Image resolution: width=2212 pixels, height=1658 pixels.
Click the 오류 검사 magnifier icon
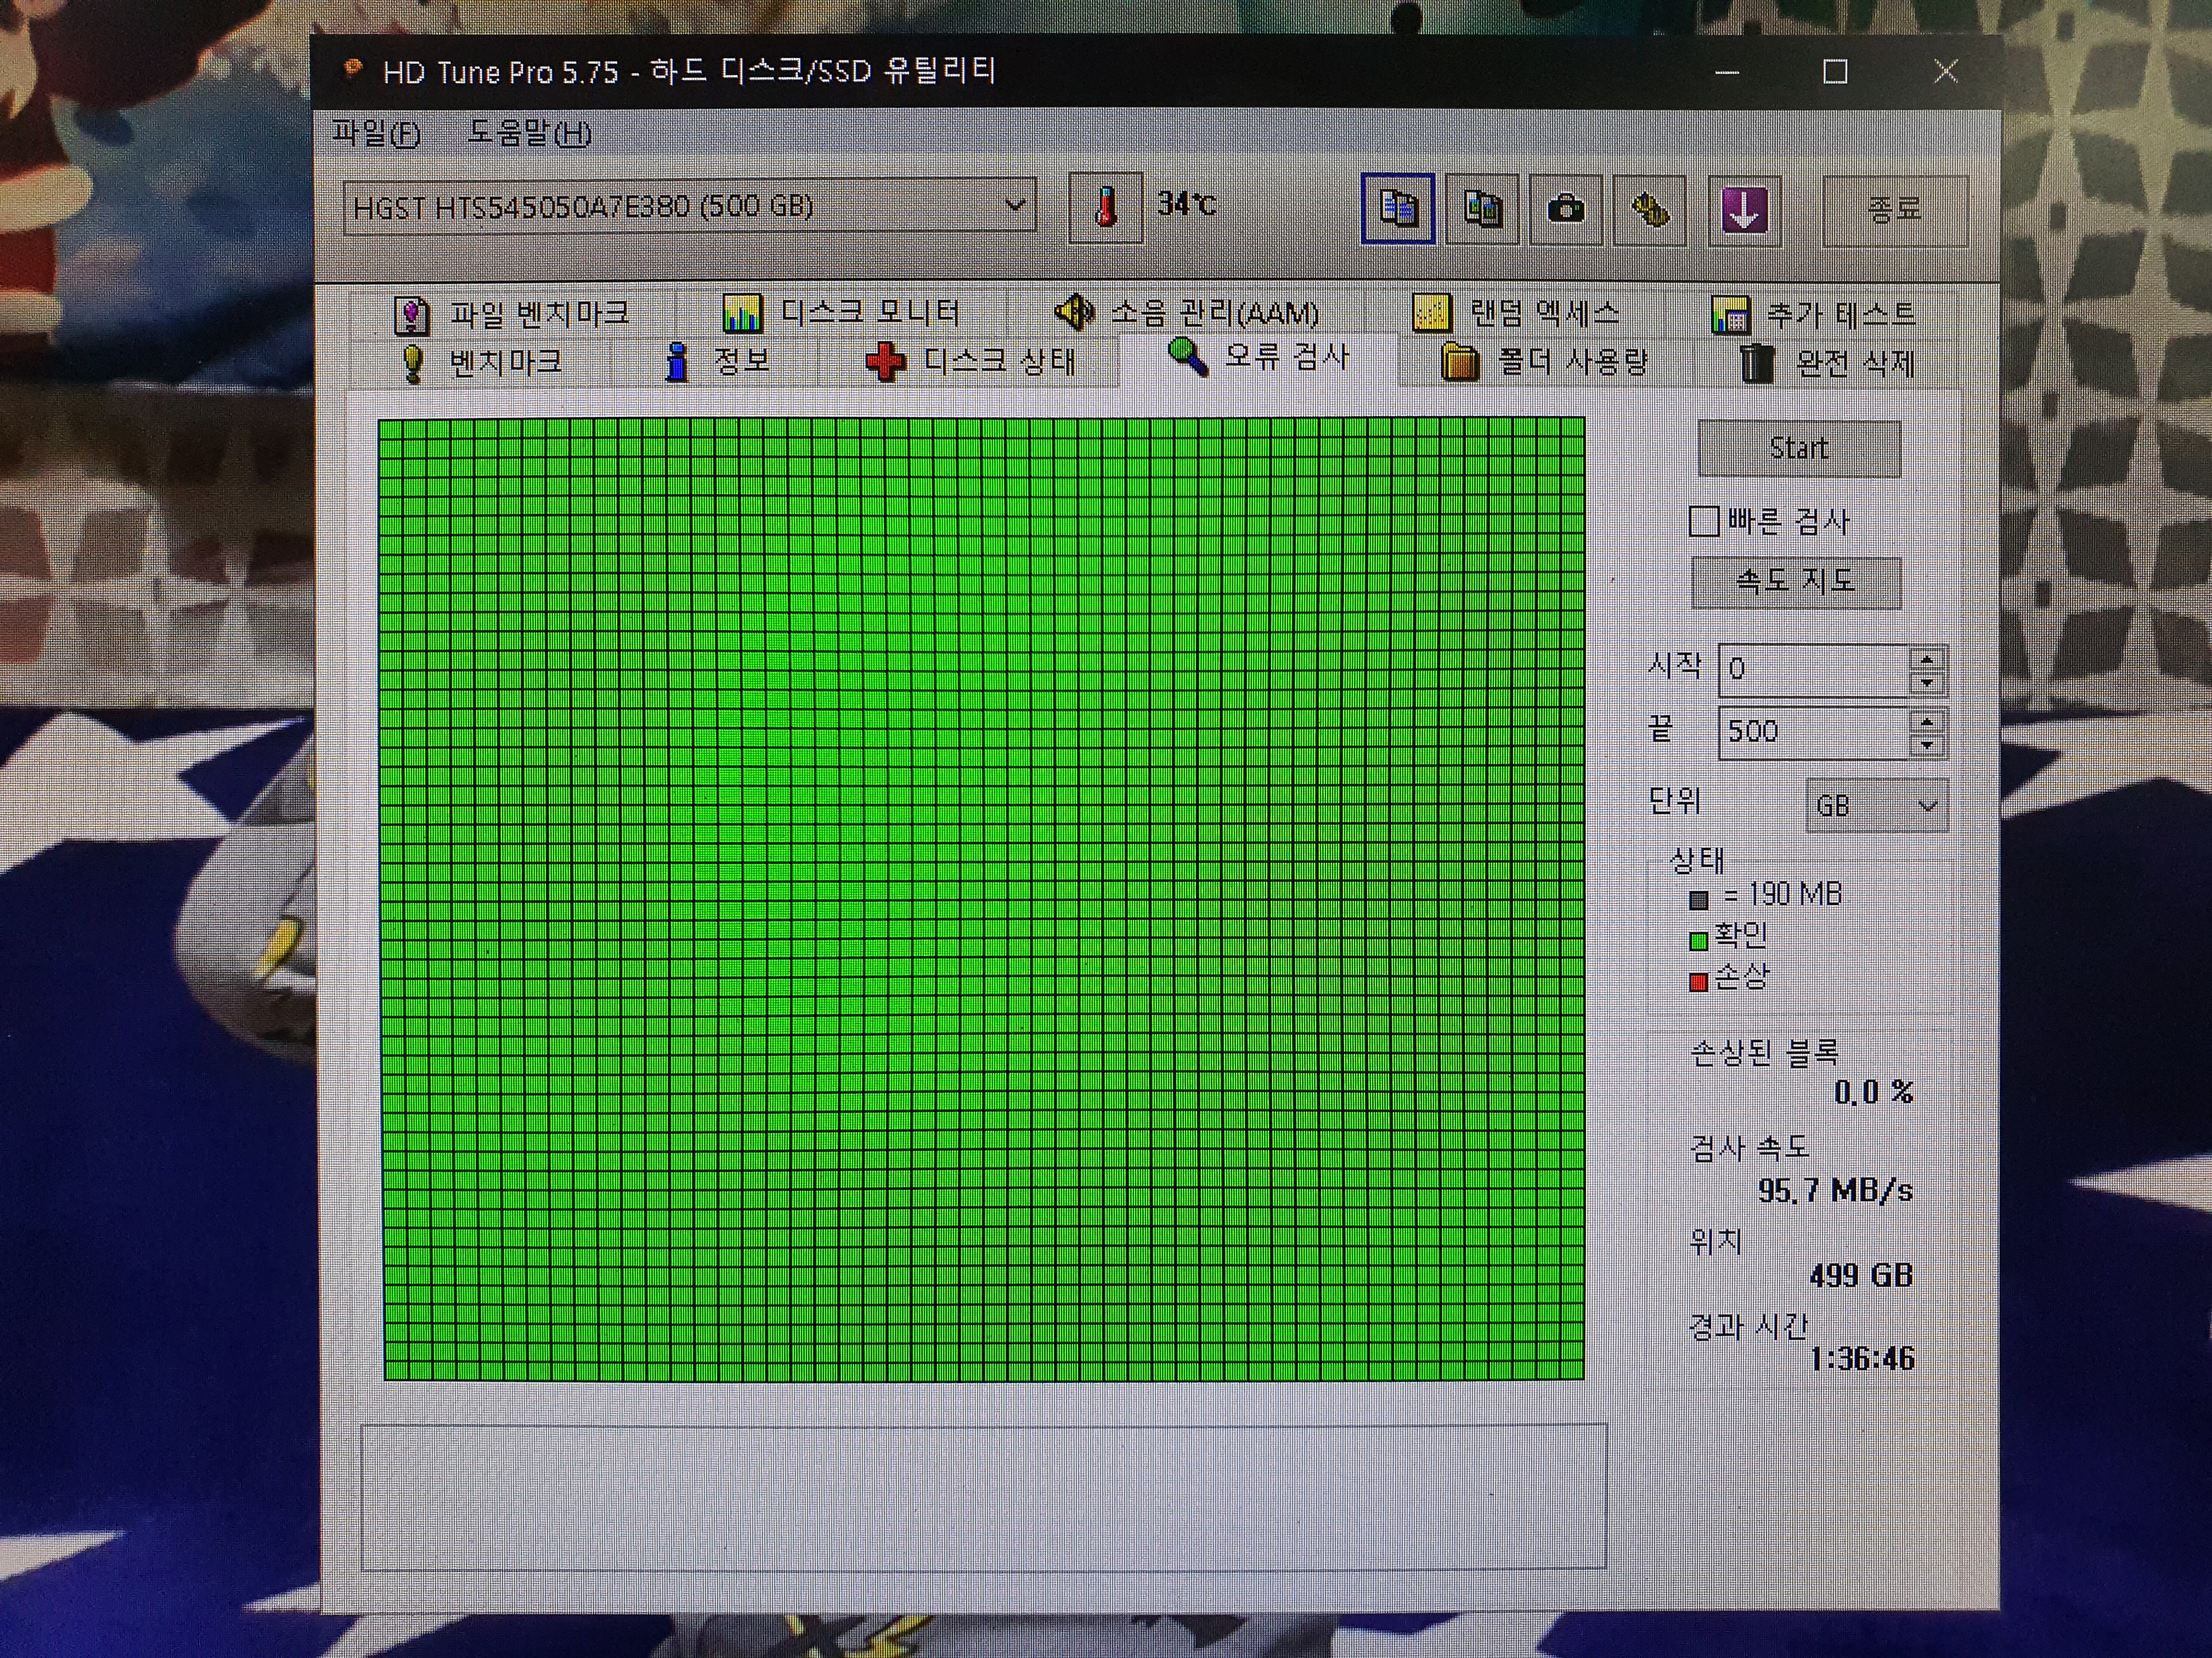[x=1187, y=357]
